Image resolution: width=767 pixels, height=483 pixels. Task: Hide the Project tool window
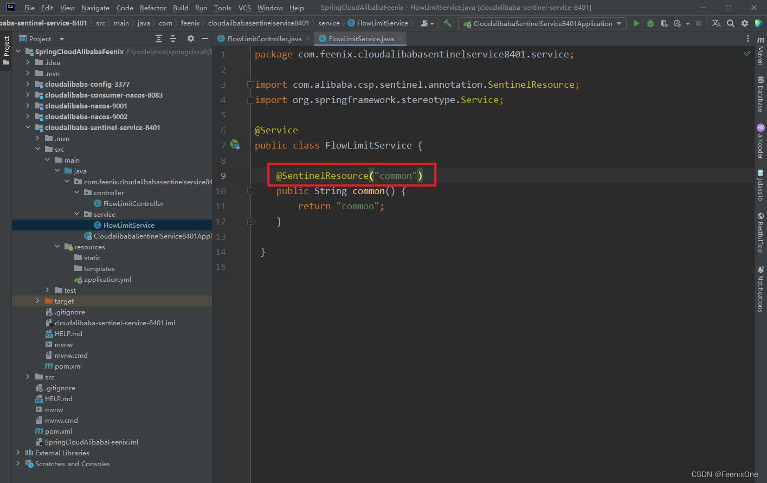[205, 38]
